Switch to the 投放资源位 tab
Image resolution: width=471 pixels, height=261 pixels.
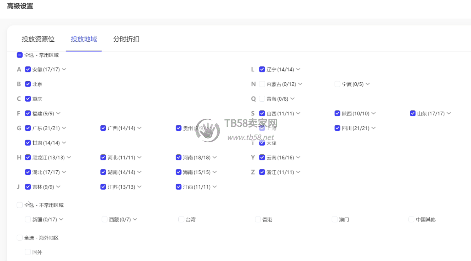[x=38, y=39]
